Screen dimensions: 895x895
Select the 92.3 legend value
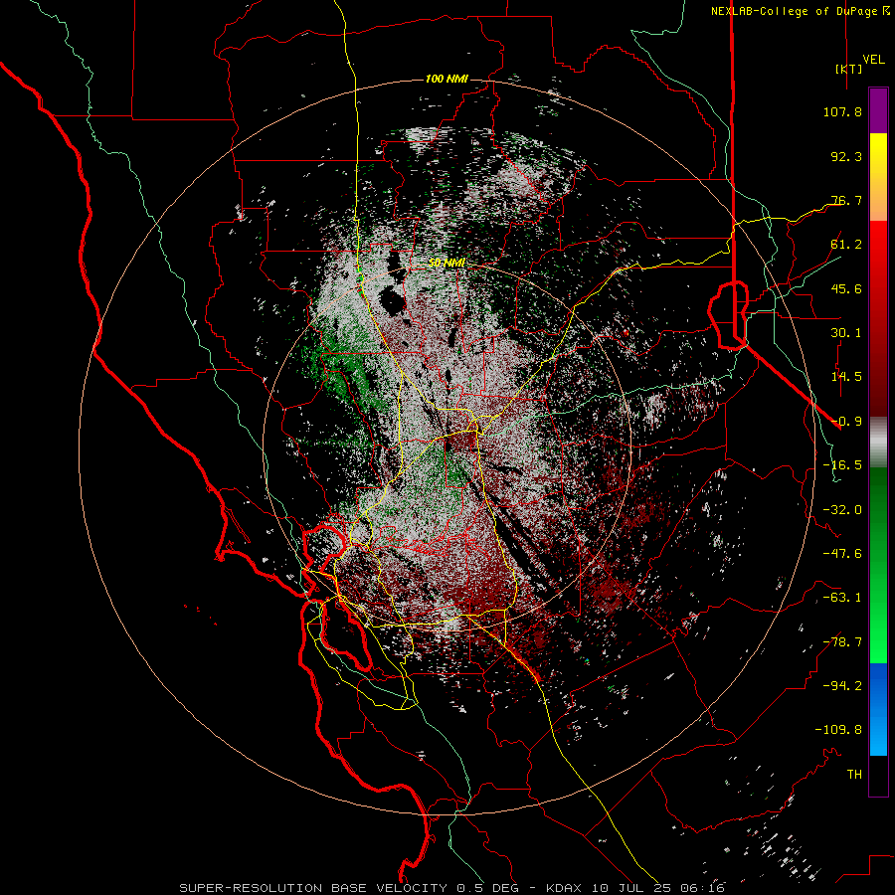click(x=846, y=156)
